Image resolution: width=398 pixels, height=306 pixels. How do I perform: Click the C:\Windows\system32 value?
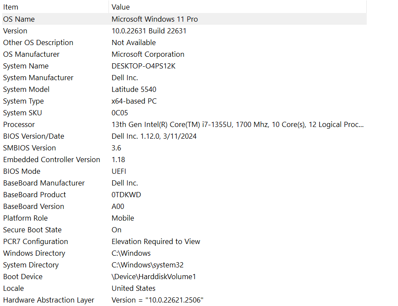coord(148,265)
